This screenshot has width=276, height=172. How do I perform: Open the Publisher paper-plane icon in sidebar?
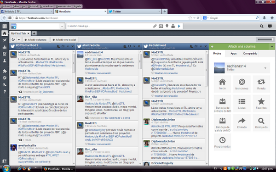click(5, 40)
